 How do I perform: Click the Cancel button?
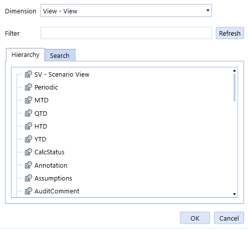(229, 218)
